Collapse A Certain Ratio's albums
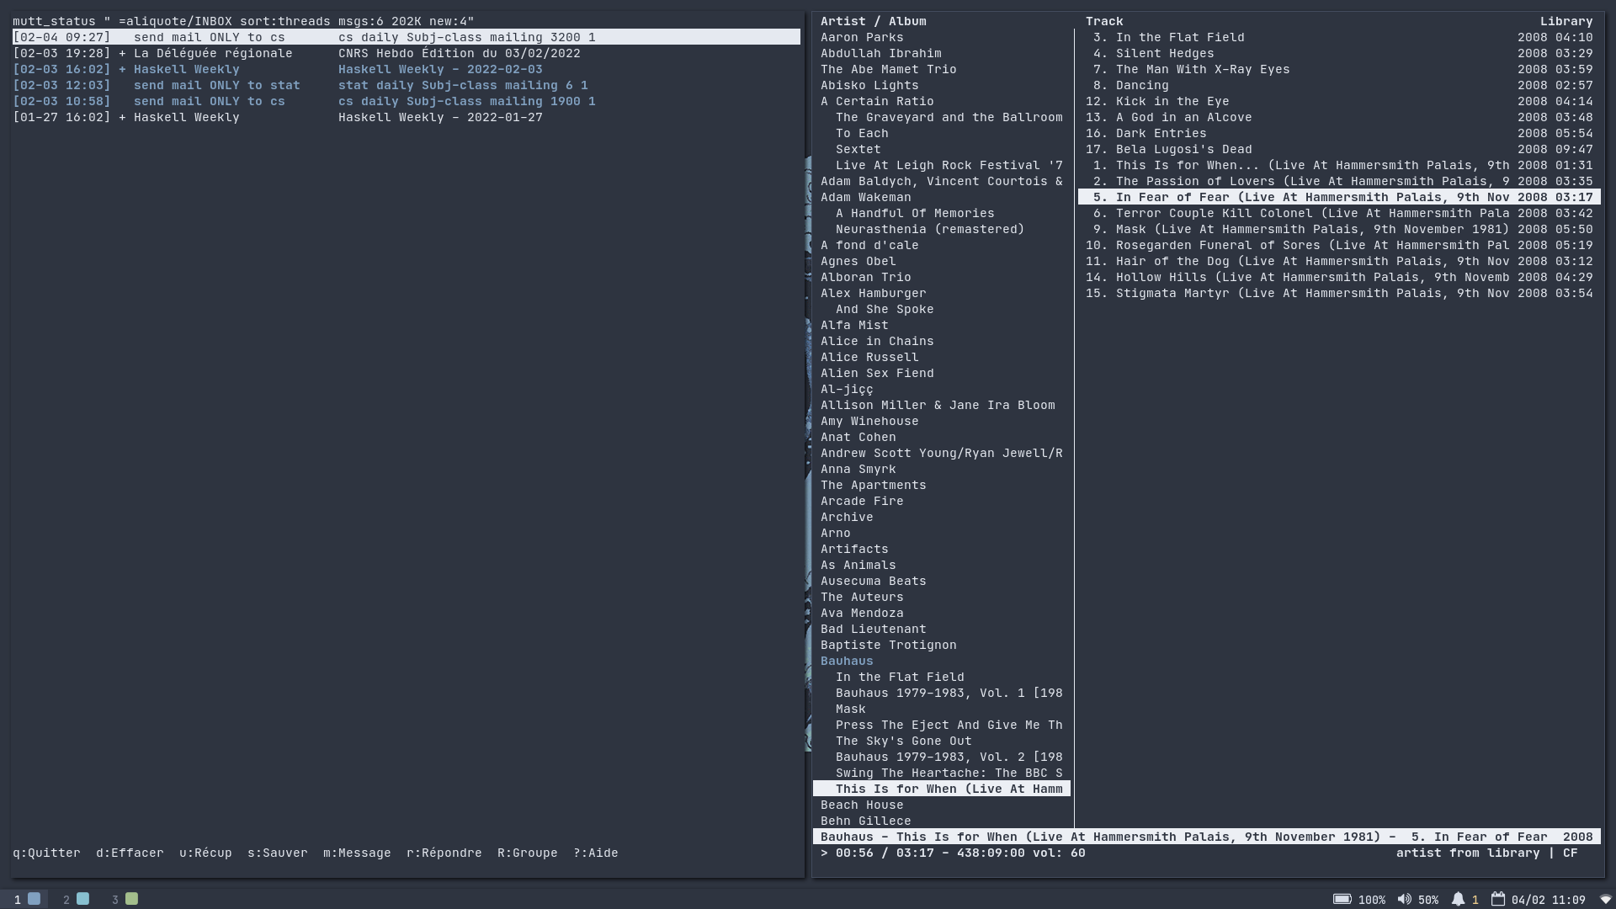This screenshot has height=909, width=1616. point(877,101)
